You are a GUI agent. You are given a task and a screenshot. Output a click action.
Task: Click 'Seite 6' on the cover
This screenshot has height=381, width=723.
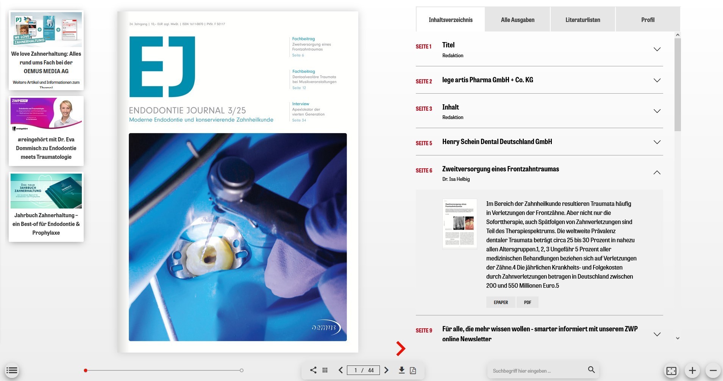(x=298, y=55)
